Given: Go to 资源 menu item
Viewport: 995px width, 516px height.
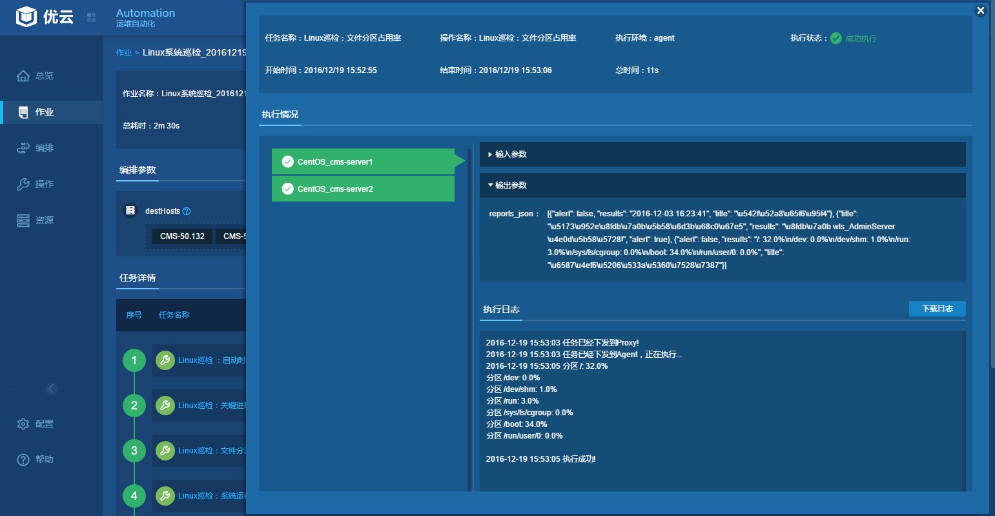Looking at the screenshot, I should [x=52, y=220].
